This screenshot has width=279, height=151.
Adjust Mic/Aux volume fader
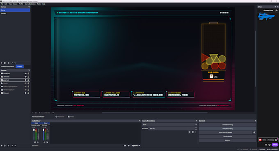[x=43, y=130]
